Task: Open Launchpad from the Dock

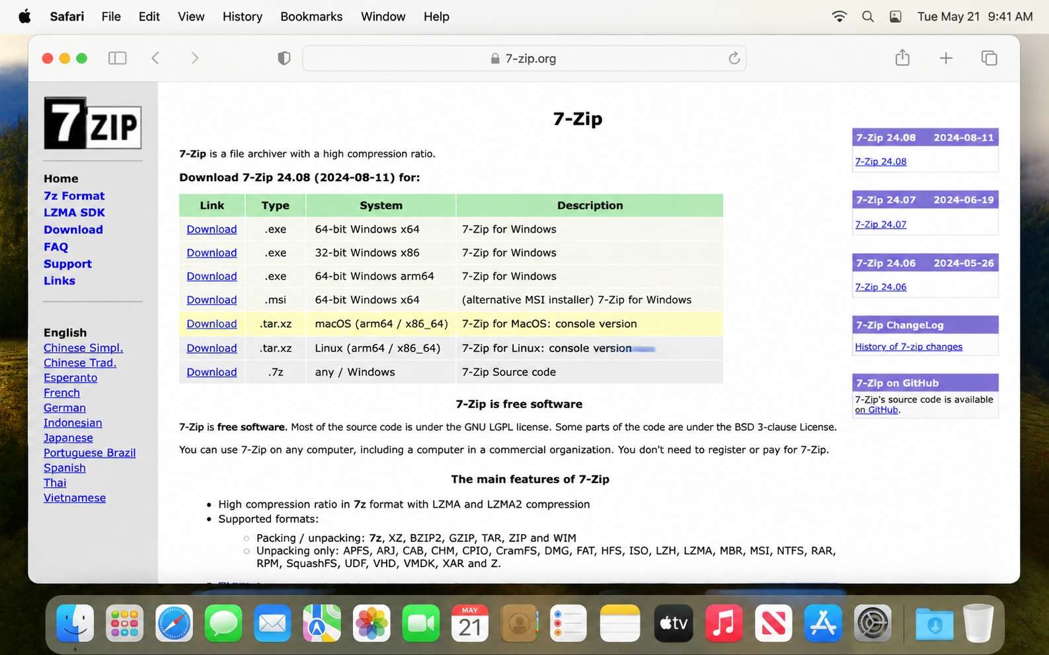Action: [x=124, y=623]
